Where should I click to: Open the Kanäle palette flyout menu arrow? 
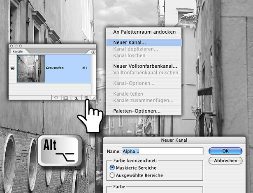pos(93,52)
